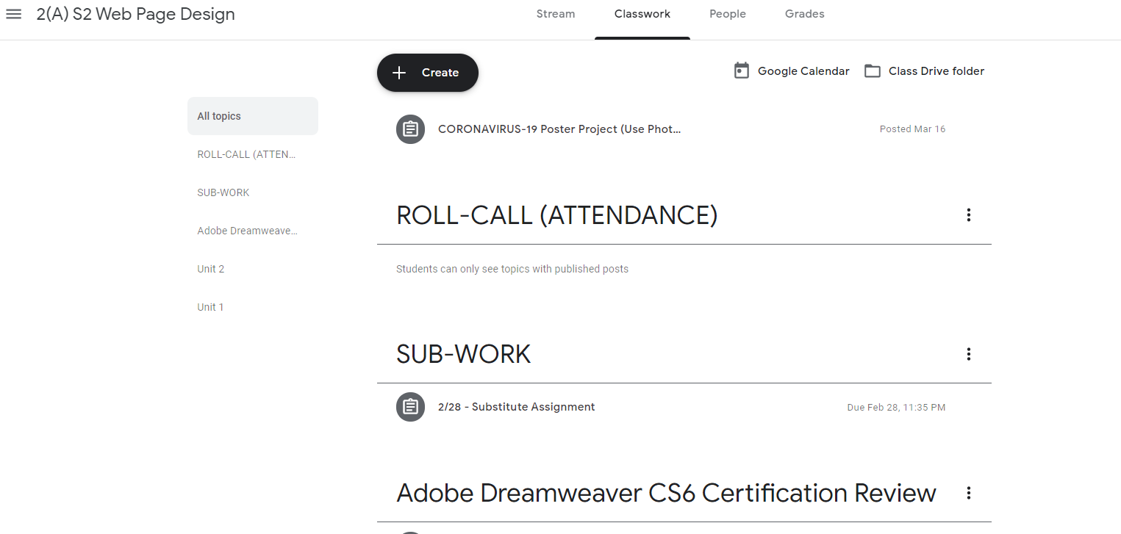
Task: Filter by ROLL-CALL topic in sidebar
Action: 246,154
